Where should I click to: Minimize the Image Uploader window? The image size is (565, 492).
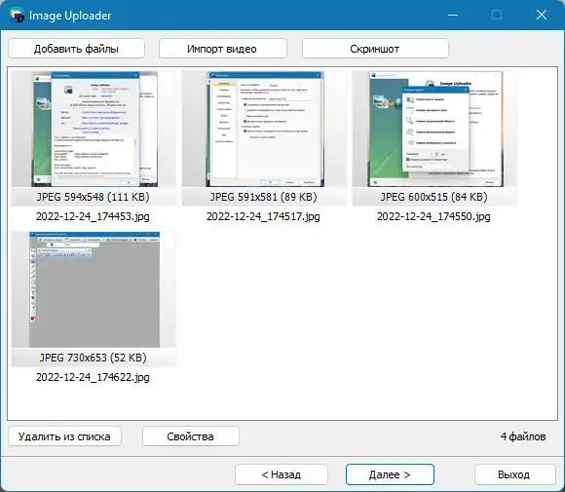(453, 16)
